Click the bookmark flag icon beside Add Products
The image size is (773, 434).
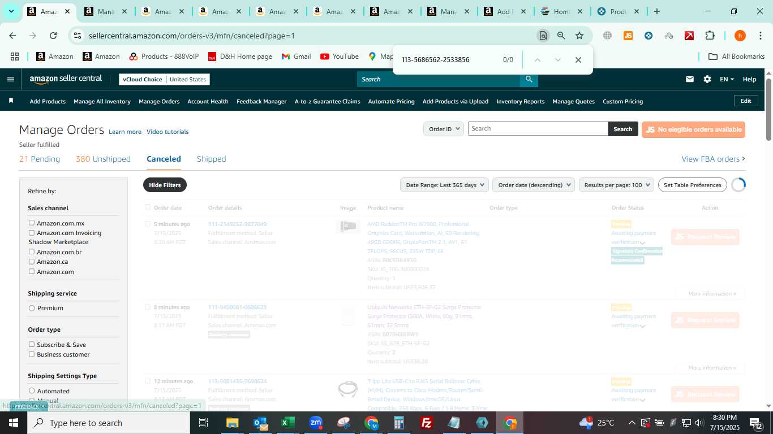11,101
